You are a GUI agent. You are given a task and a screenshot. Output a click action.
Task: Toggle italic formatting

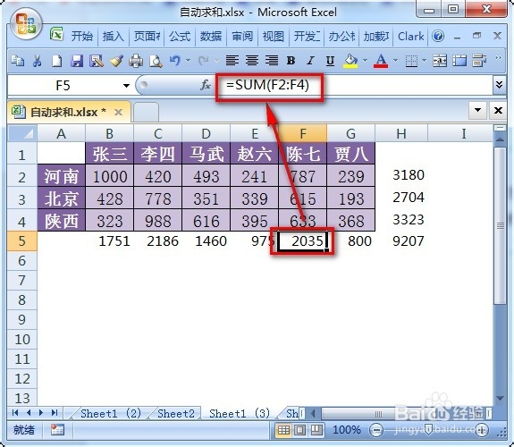[310, 61]
